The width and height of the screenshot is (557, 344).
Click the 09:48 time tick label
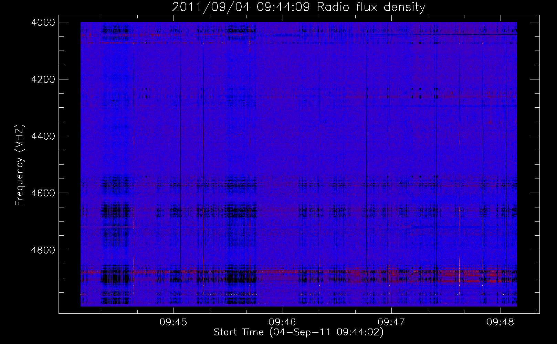(500, 322)
